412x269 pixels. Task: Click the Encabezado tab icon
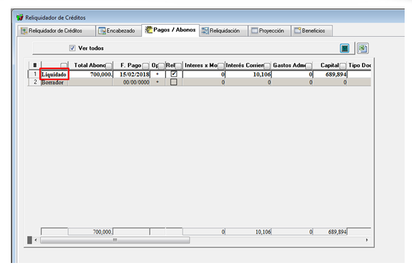point(102,31)
